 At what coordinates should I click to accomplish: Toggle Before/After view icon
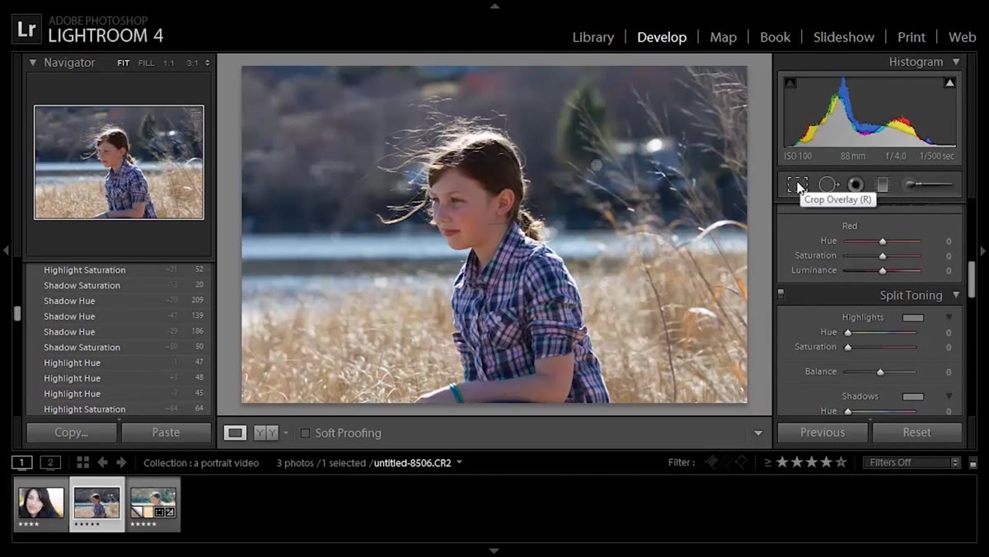click(x=265, y=433)
